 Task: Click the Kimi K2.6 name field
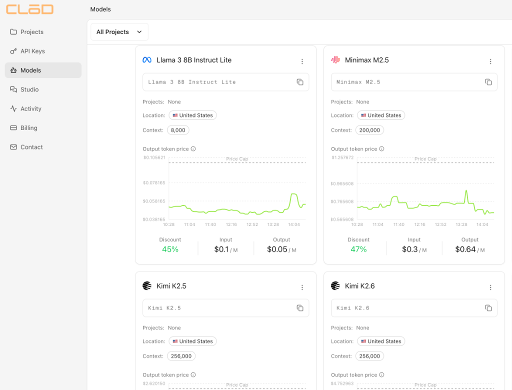click(x=414, y=308)
